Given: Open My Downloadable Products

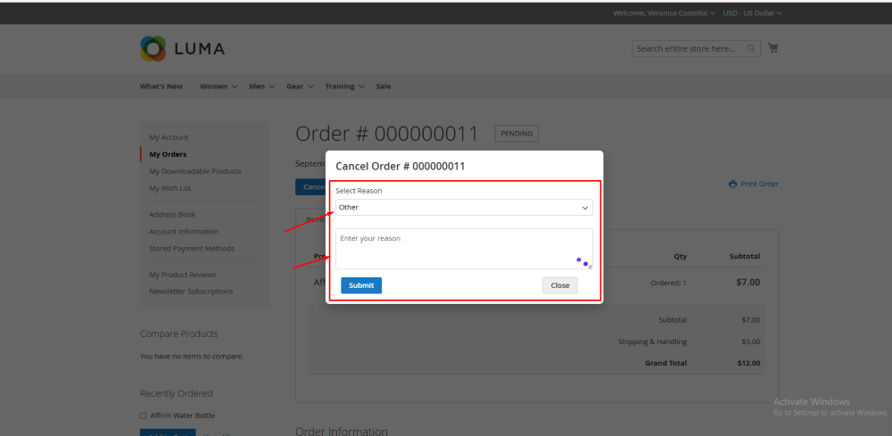Looking at the screenshot, I should [x=195, y=171].
